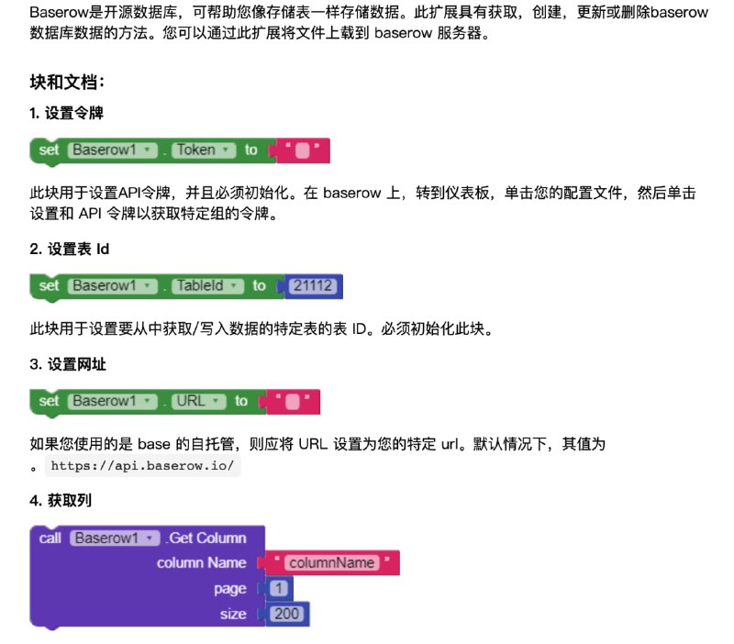The width and height of the screenshot is (734, 644).
Task: Open the Baserow1 dropdown in the URL block
Action: click(112, 401)
